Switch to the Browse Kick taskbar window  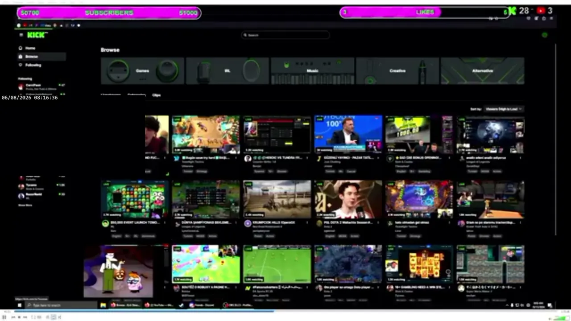pos(125,305)
